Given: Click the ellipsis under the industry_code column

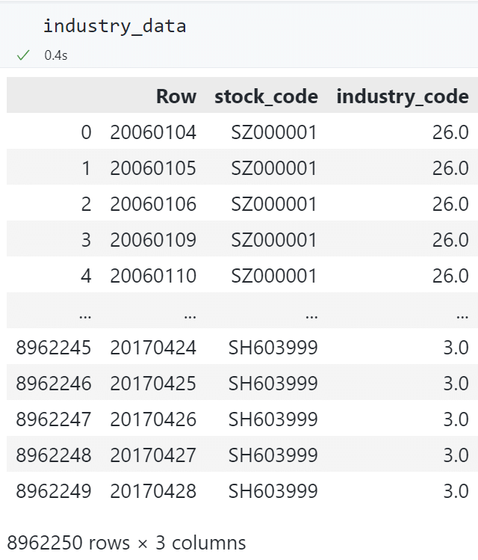Looking at the screenshot, I should [x=462, y=313].
